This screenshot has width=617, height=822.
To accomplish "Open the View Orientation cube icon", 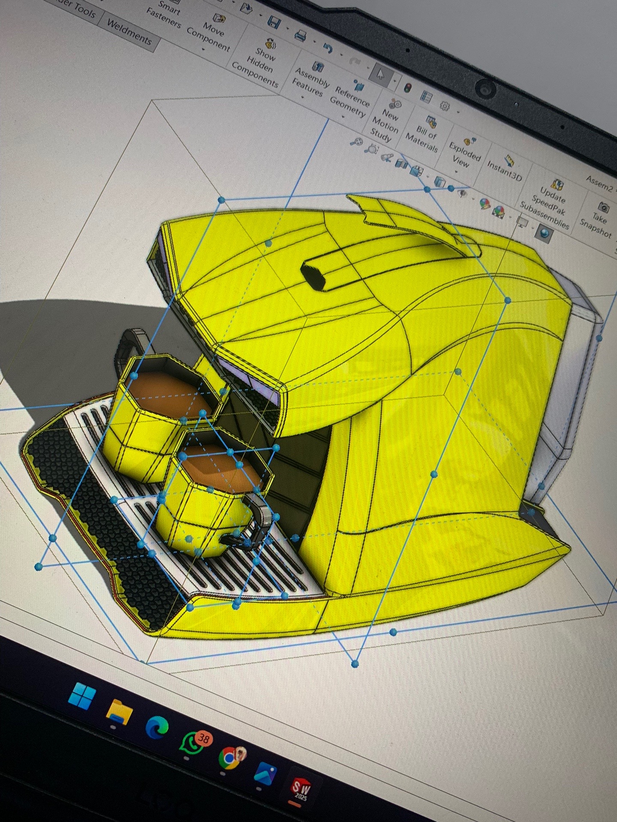I will [416, 171].
